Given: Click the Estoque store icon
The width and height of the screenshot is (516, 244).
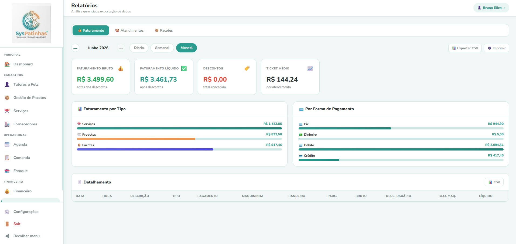Looking at the screenshot, I should coord(7,171).
